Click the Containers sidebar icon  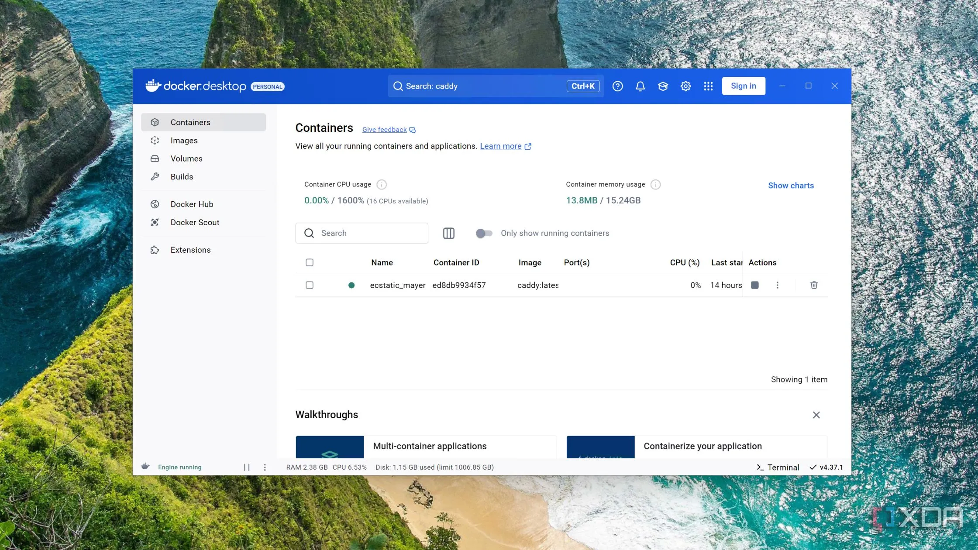(x=155, y=122)
